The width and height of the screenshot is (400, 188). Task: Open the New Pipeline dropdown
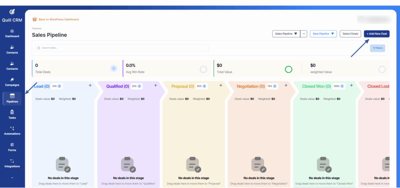coord(323,34)
